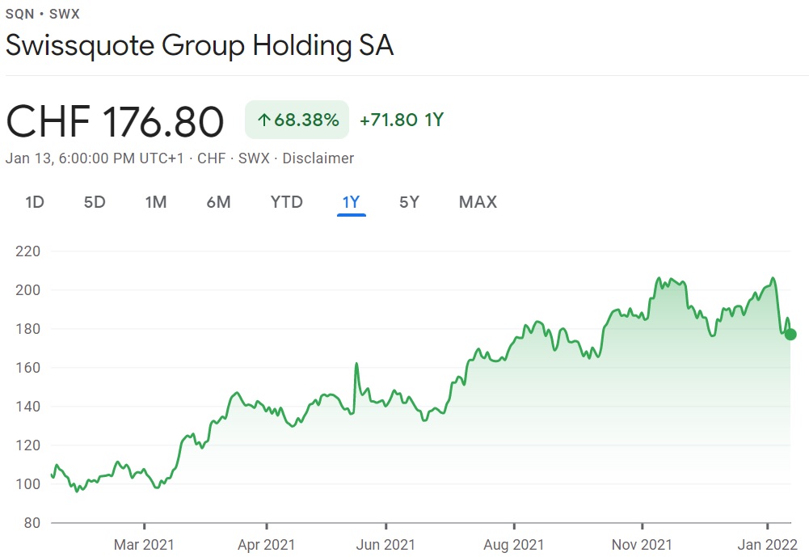Show the 5Y price history
Screen dimensions: 809x557
pos(410,202)
